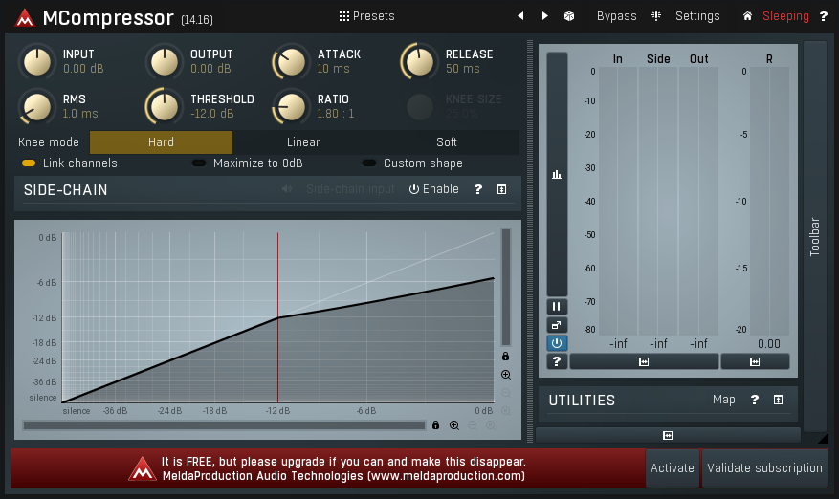Pop out the meters into a window
The height and width of the screenshot is (499, 839).
(557, 325)
